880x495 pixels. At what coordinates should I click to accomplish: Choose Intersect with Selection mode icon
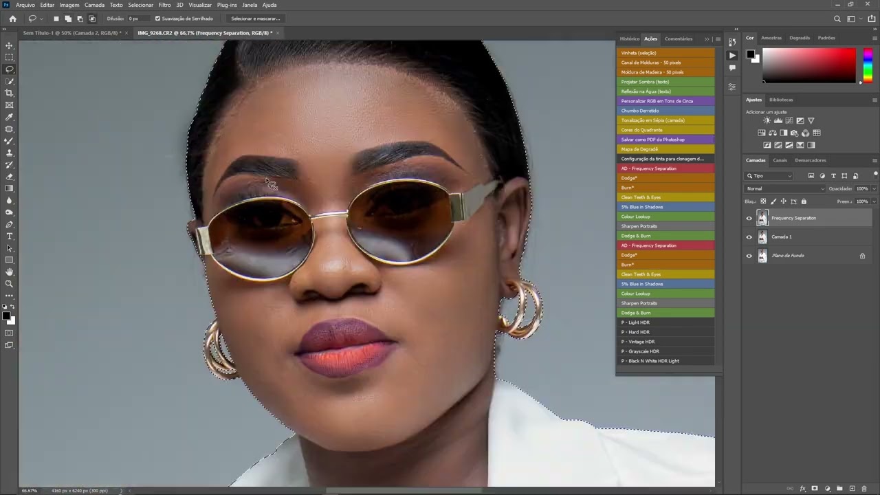(x=92, y=19)
